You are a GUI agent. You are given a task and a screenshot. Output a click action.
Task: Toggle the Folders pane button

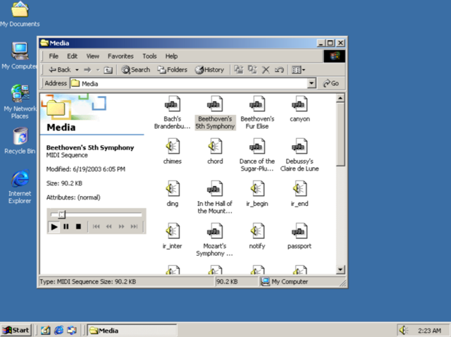click(x=172, y=70)
